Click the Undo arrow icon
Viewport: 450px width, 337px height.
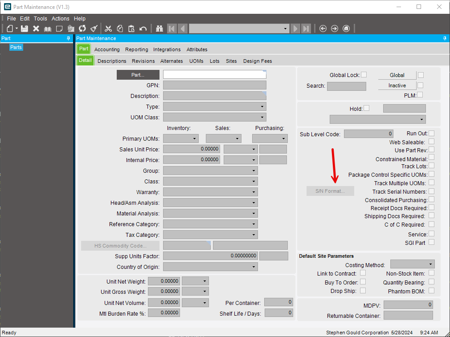143,28
